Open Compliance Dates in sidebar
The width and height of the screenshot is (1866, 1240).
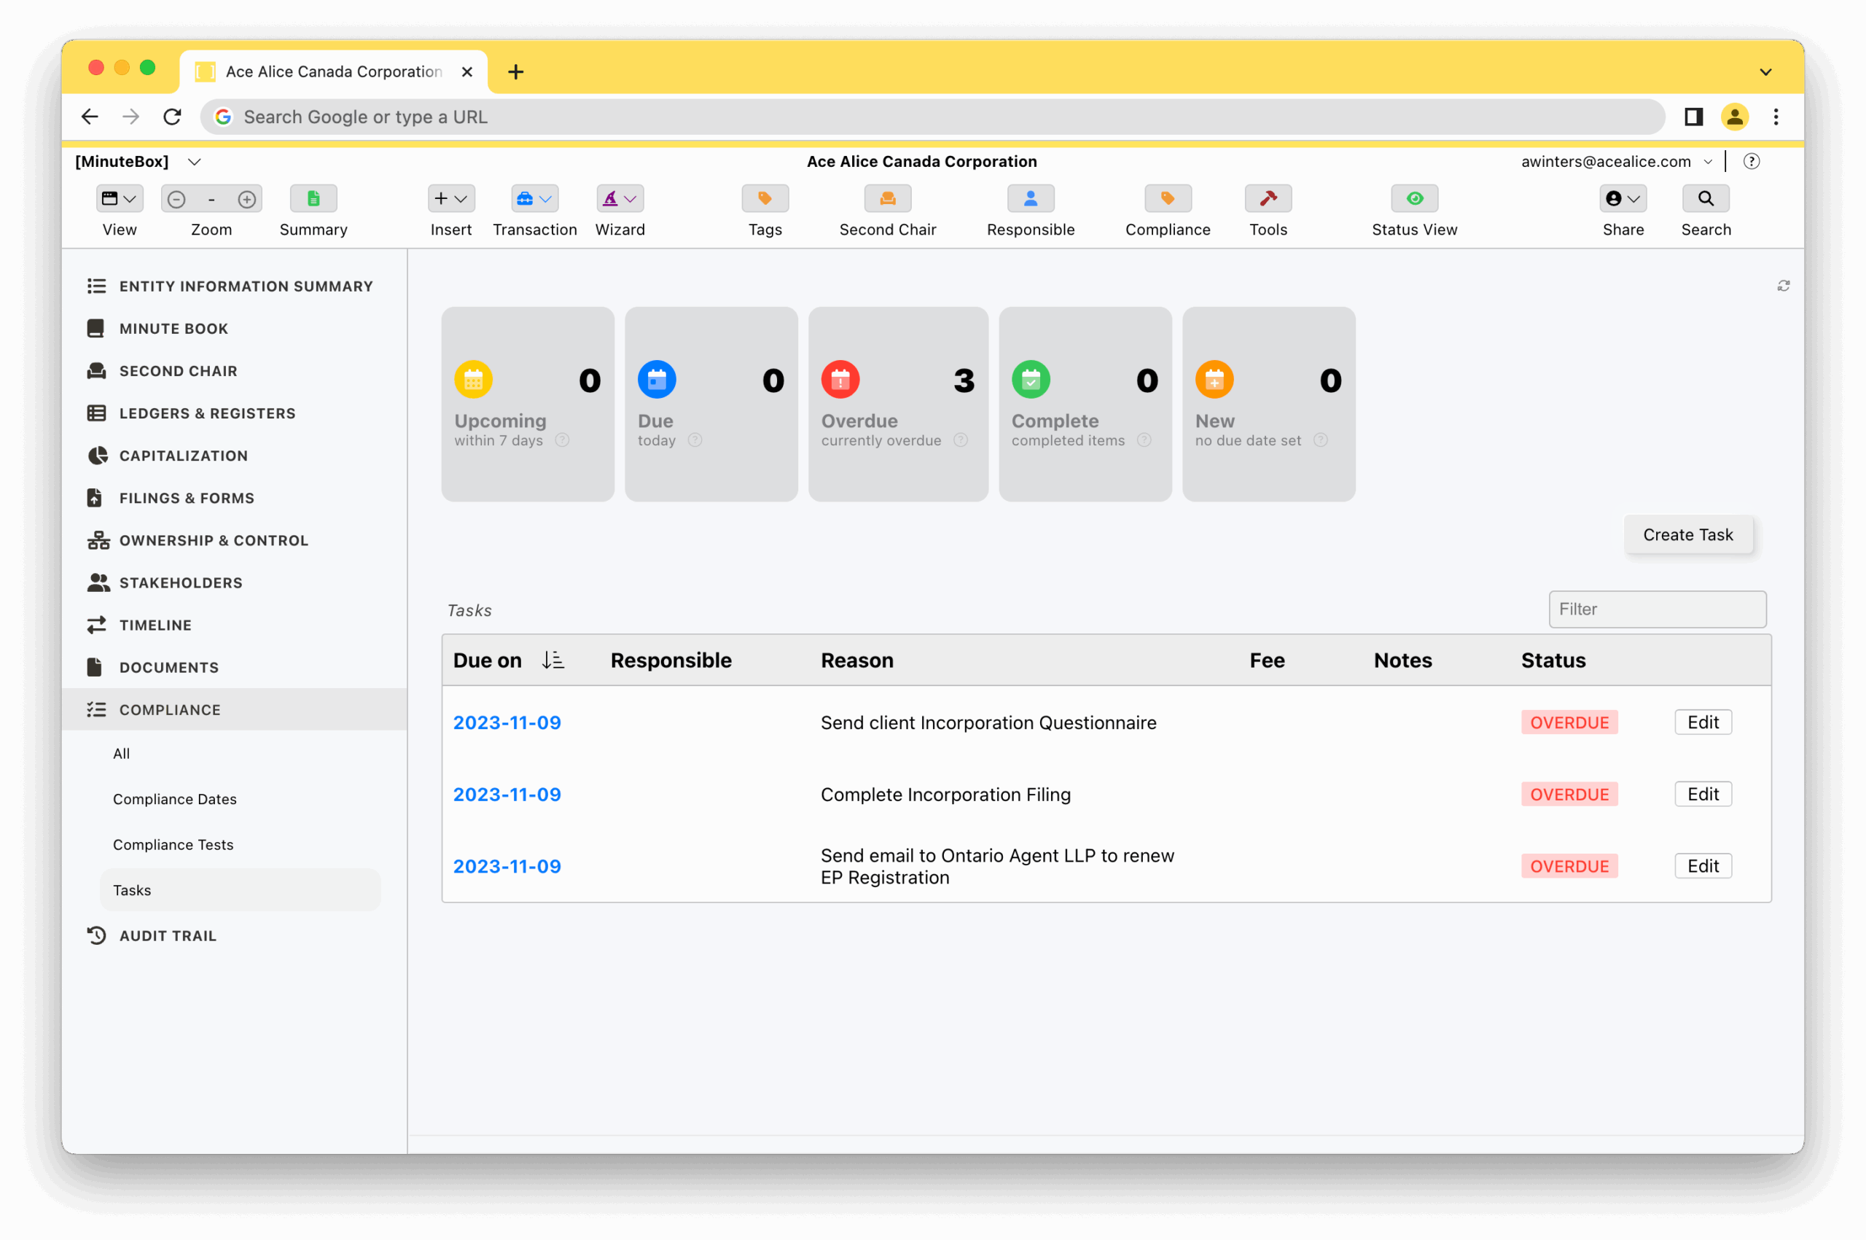pyautogui.click(x=175, y=799)
